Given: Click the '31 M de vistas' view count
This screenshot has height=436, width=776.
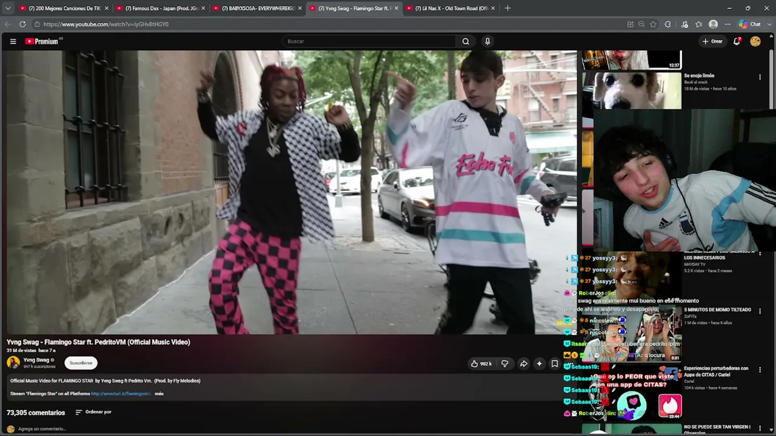Looking at the screenshot, I should click(x=20, y=351).
